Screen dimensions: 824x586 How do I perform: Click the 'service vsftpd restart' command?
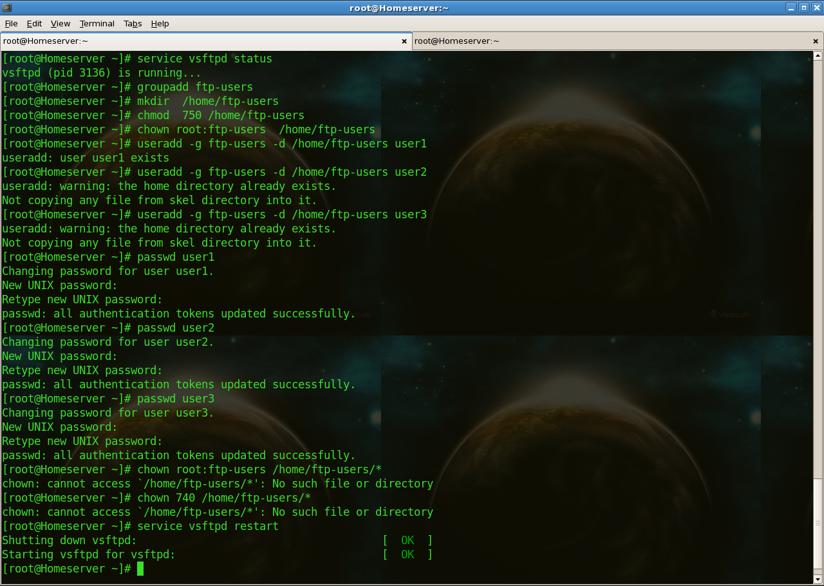point(208,526)
